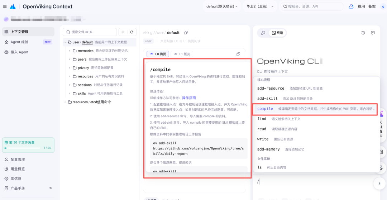Image resolution: width=387 pixels, height=200 pixels.
Task: Copy the L0 summary content
Action: (x=238, y=54)
